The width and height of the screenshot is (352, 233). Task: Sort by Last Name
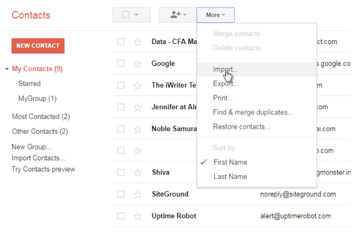257,176
